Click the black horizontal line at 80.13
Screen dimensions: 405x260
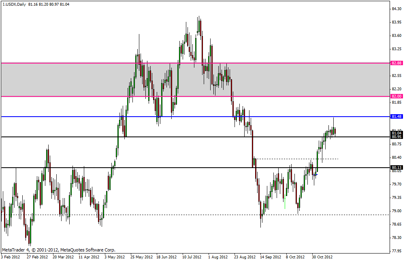[202, 168]
